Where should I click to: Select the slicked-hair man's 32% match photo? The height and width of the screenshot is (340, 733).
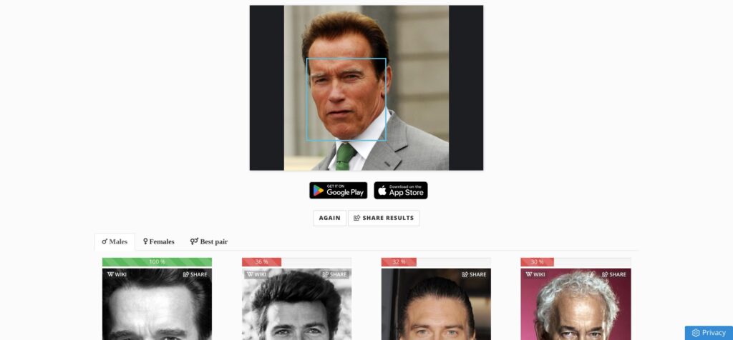click(436, 304)
